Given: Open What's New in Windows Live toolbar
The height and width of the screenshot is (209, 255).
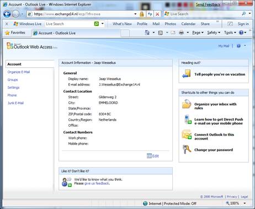Looking at the screenshot, I should coord(122,24).
